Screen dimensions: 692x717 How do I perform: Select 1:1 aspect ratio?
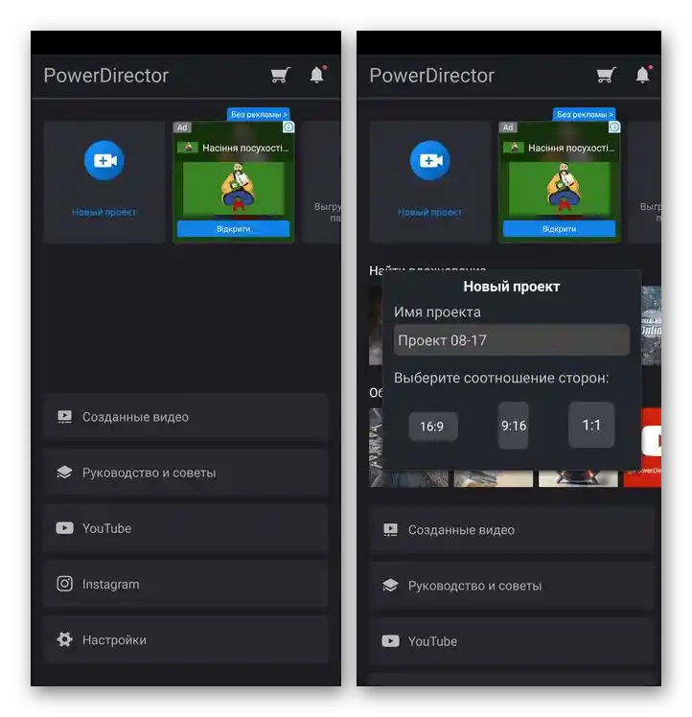(x=591, y=426)
